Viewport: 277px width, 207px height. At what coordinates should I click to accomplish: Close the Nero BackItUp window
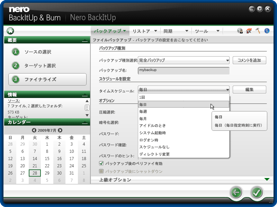click(x=268, y=9)
